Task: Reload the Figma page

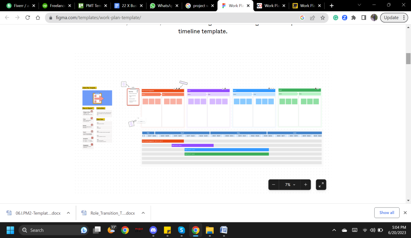Action: click(28, 18)
